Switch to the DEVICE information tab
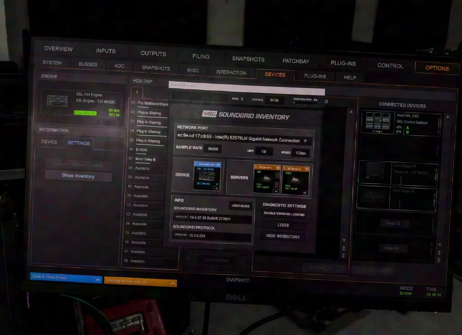 tap(49, 142)
